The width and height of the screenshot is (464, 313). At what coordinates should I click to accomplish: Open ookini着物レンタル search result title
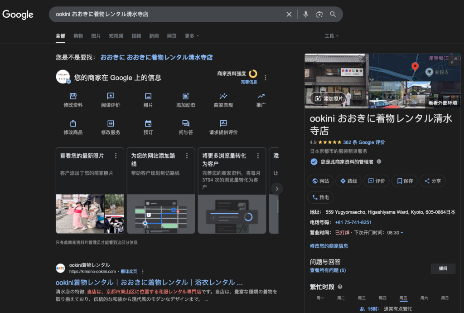coord(149,282)
